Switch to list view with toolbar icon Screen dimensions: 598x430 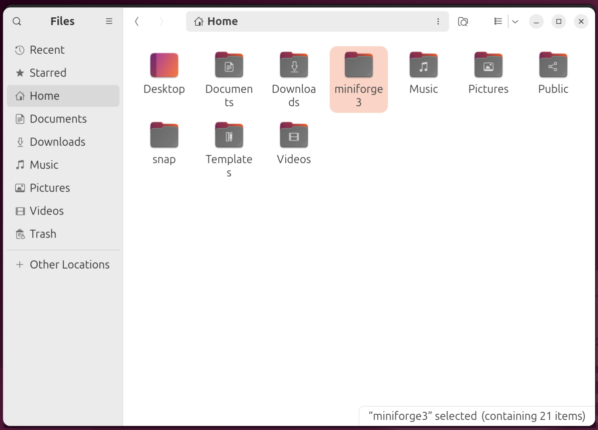click(498, 21)
